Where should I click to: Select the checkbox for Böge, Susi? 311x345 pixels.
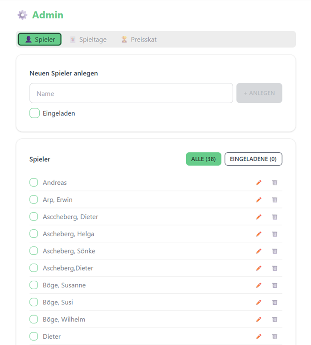(34, 302)
